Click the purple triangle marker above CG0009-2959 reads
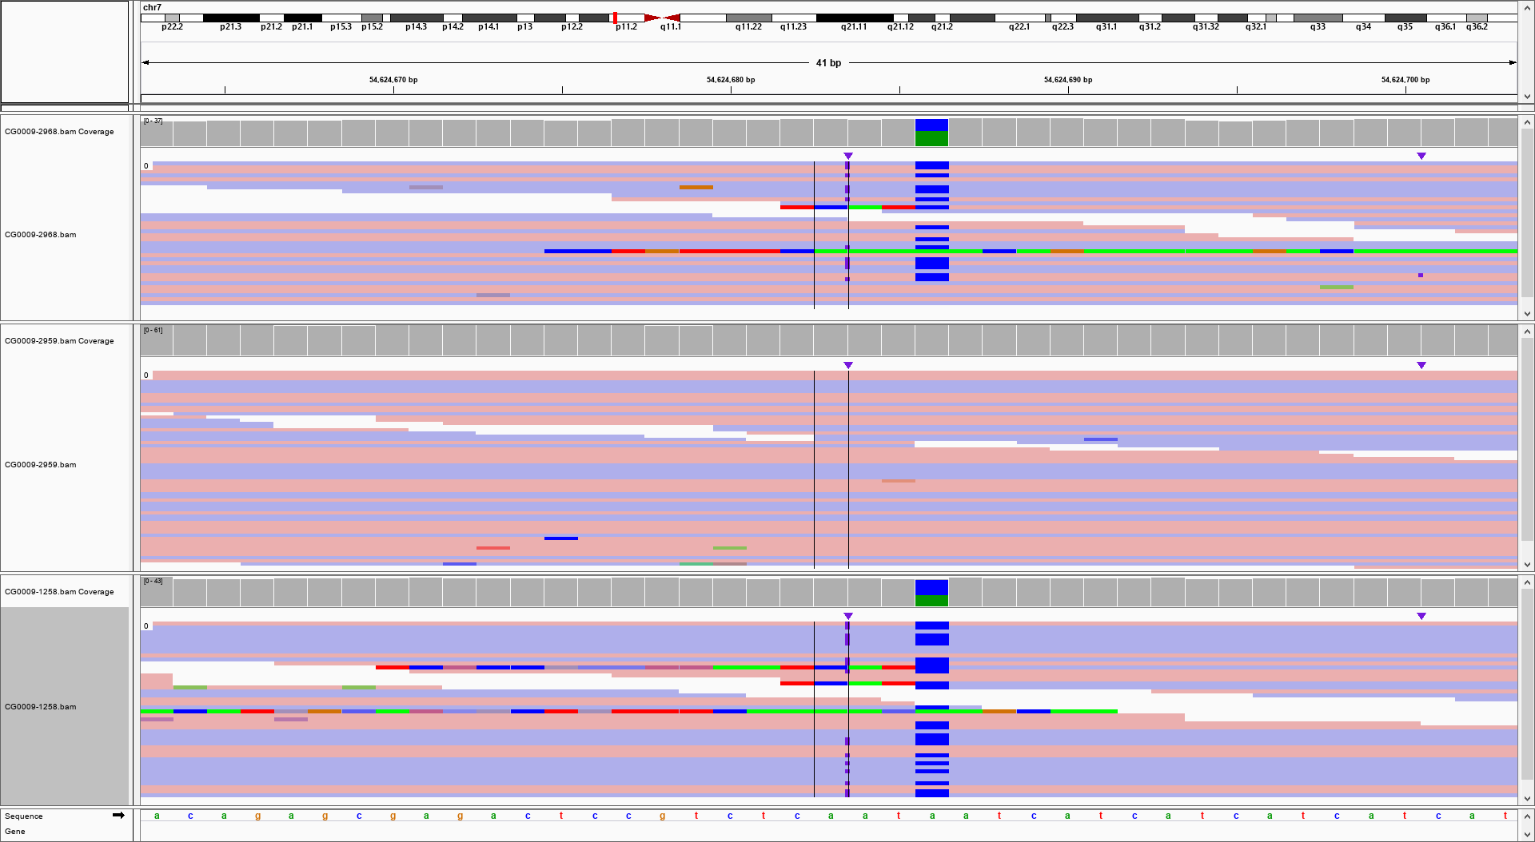 coord(847,366)
